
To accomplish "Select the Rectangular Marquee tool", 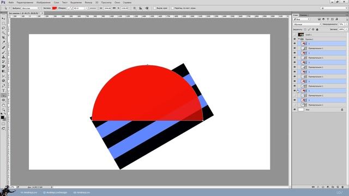I will click(3, 23).
